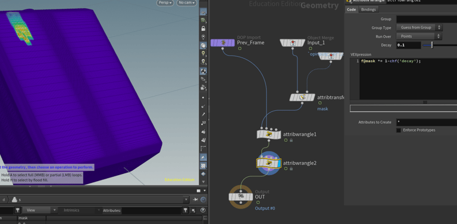The image size is (457, 224).
Task: Switch to the Bindings tab
Action: [368, 10]
